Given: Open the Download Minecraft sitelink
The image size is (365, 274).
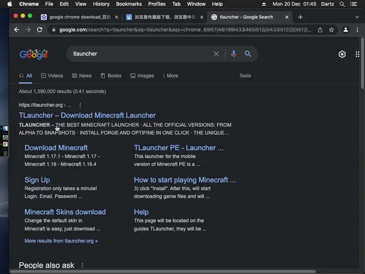Looking at the screenshot, I should click(x=56, y=148).
